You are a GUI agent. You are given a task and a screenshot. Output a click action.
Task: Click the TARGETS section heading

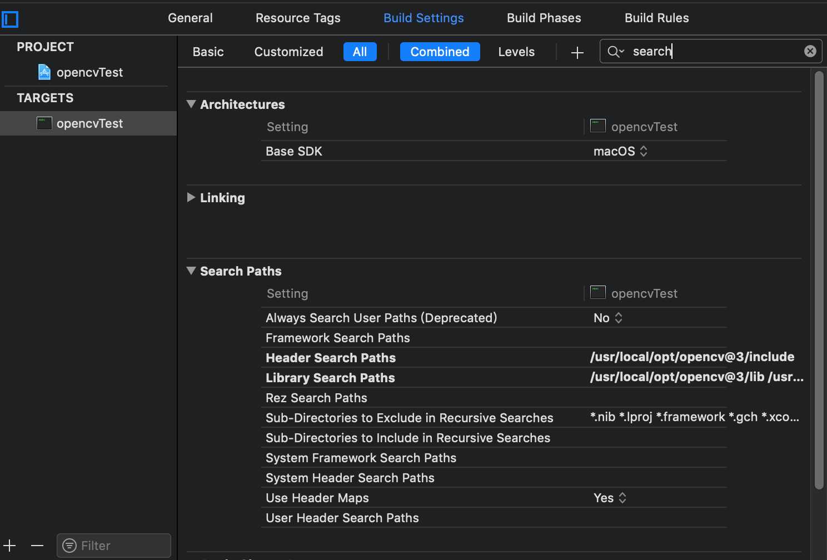(45, 98)
